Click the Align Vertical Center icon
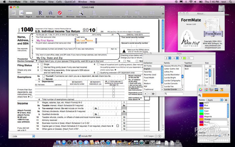Screen dimensions: 235x147 tap(152, 13)
